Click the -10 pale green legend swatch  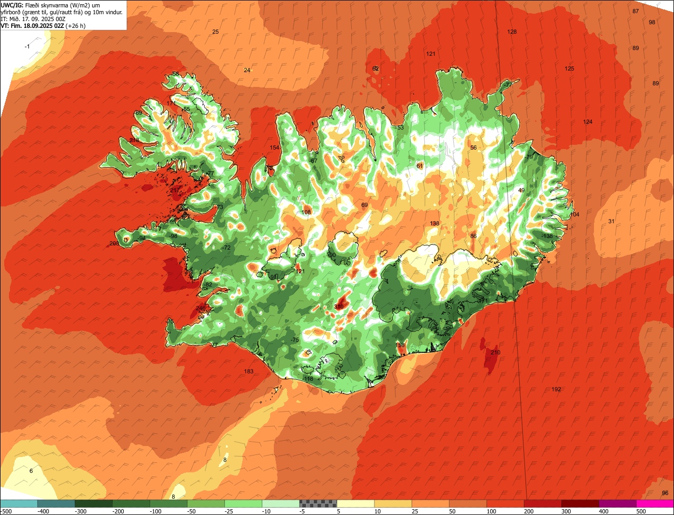pos(281,503)
